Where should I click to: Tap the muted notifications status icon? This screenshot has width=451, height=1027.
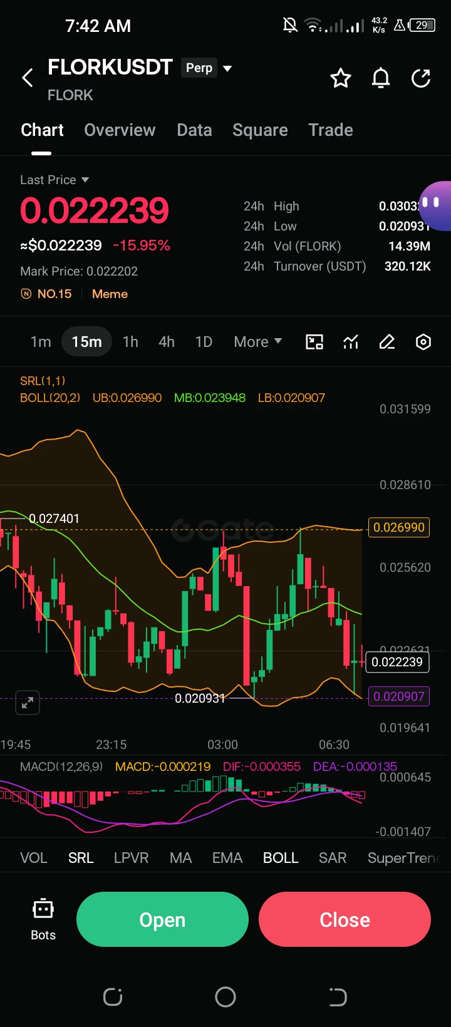tap(290, 25)
